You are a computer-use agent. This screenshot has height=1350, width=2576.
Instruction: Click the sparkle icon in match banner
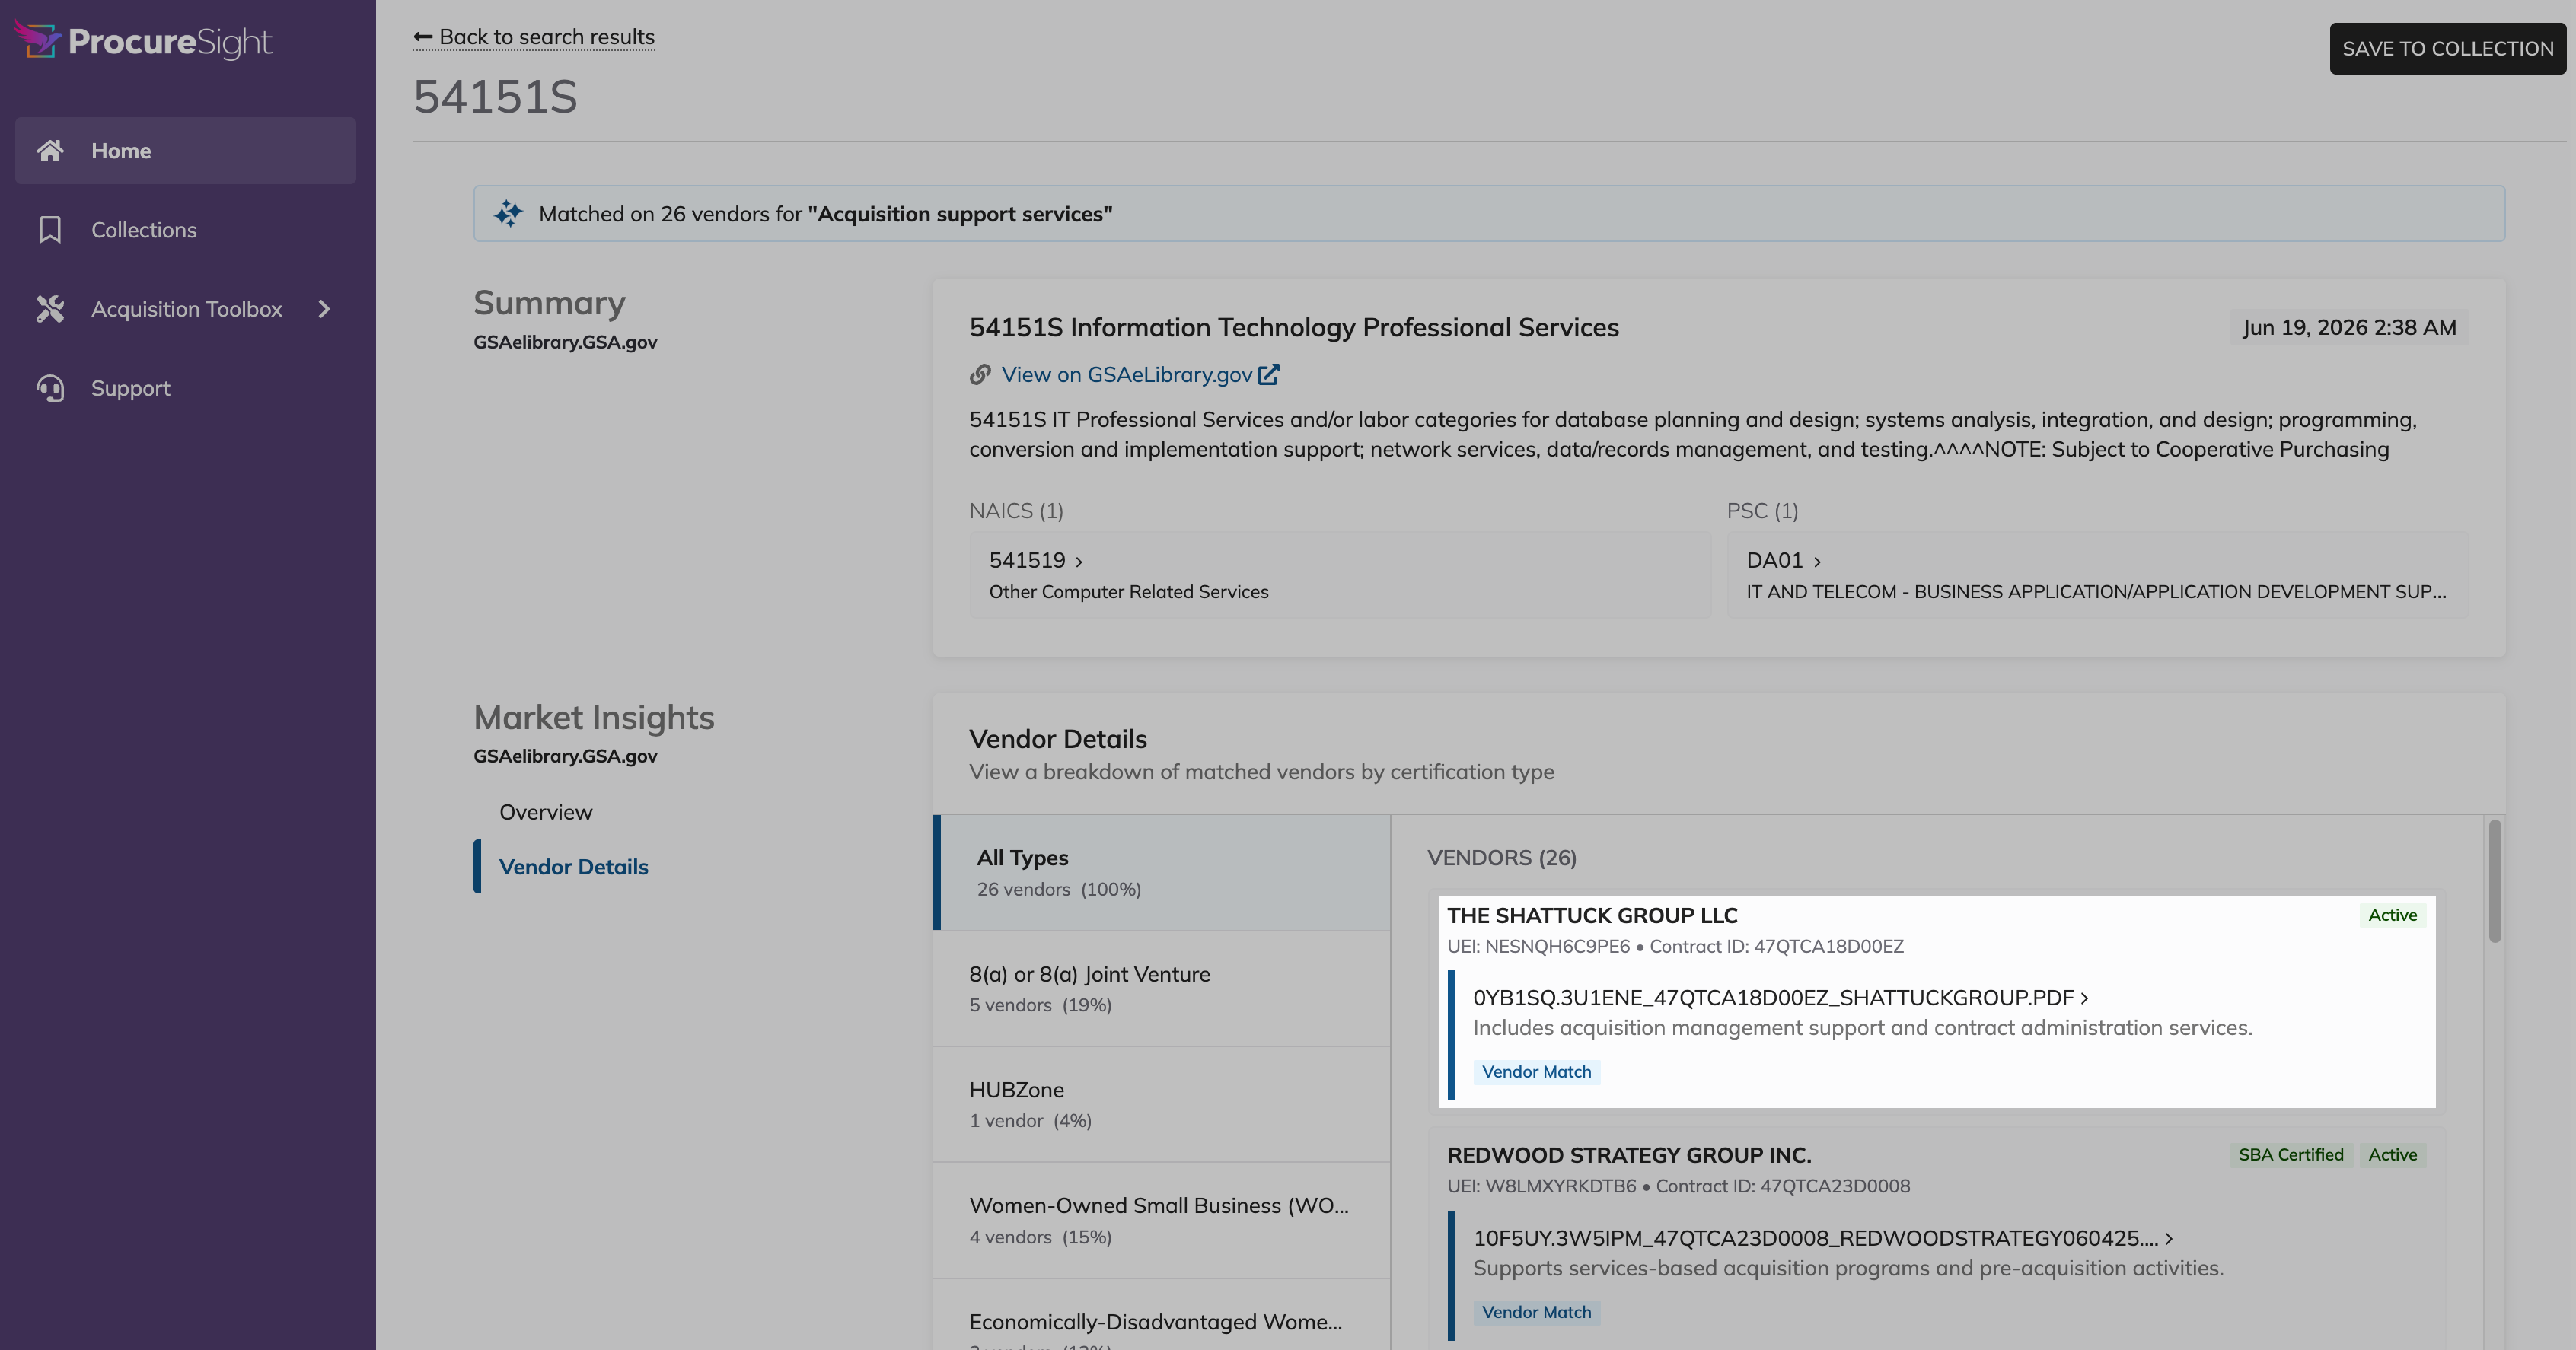pos(508,213)
